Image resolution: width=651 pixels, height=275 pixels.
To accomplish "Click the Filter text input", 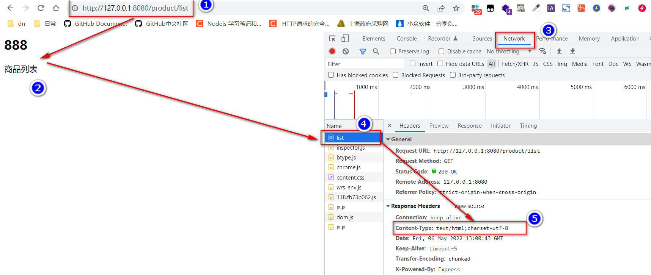I will (365, 64).
